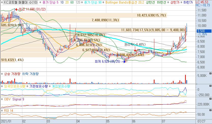Click the square marker before 외국인보유수량

tap(2, 86)
